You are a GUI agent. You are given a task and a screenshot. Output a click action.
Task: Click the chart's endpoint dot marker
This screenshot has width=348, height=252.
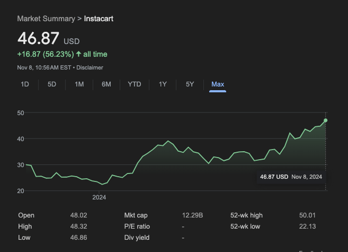[x=325, y=120]
